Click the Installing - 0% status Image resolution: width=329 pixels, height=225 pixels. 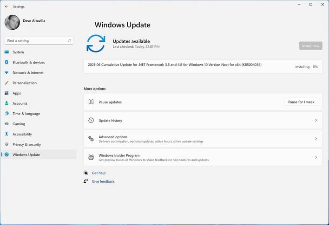click(306, 67)
